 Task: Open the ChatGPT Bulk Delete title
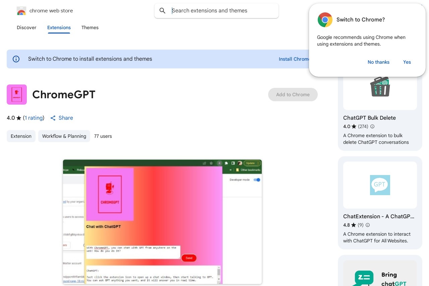pyautogui.click(x=369, y=118)
